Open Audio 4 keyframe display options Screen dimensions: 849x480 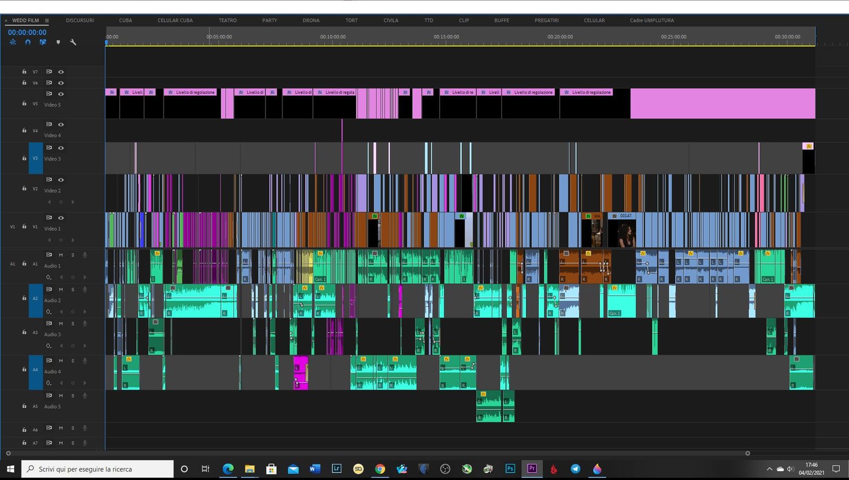[x=49, y=383]
